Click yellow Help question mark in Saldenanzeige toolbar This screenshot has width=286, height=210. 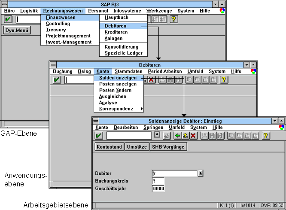pyautogui.click(x=265, y=136)
